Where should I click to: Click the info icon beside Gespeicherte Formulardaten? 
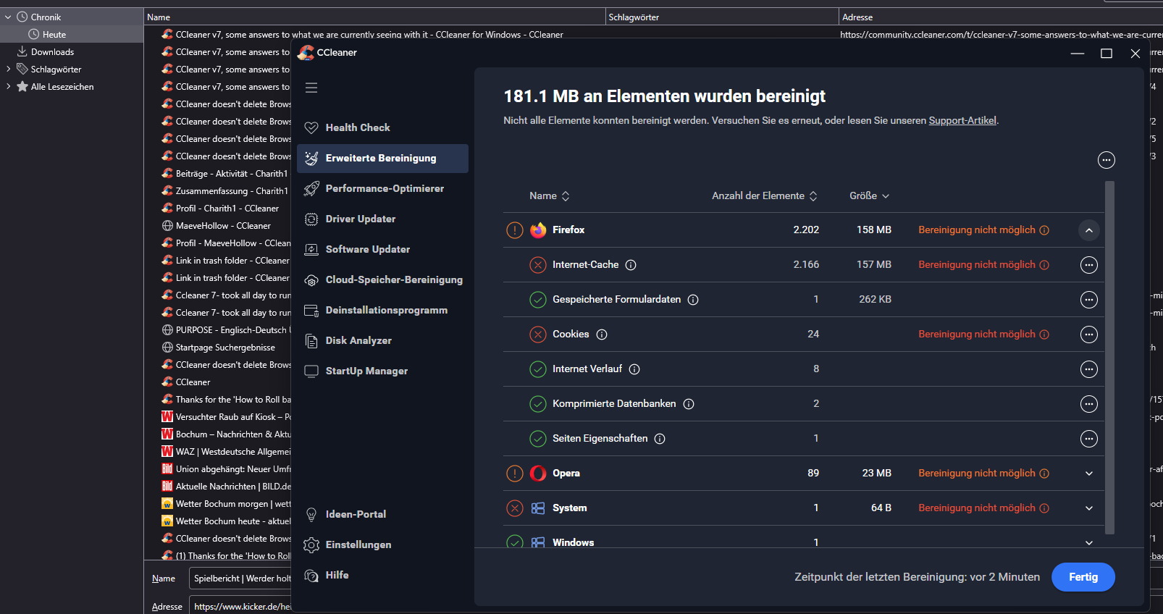[693, 300]
